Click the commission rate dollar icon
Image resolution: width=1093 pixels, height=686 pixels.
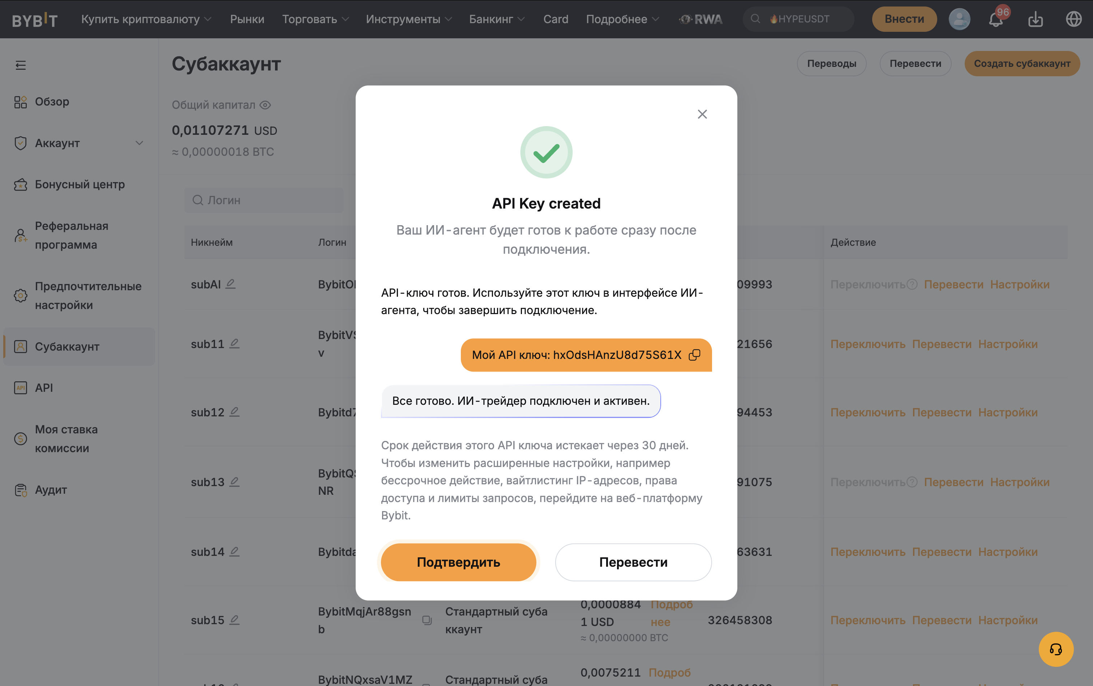(x=20, y=439)
